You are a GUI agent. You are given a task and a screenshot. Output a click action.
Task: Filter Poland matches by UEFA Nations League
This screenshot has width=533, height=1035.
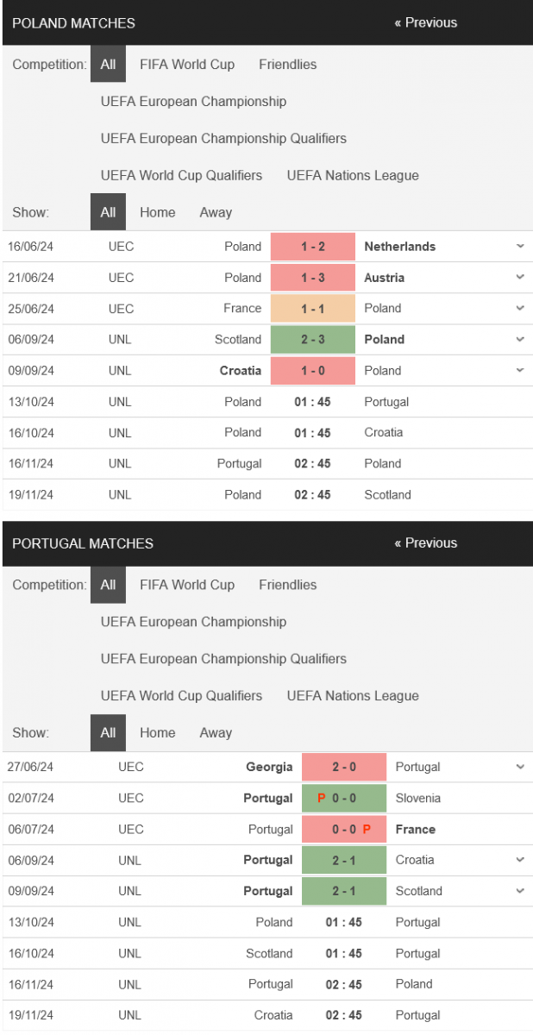pos(353,175)
